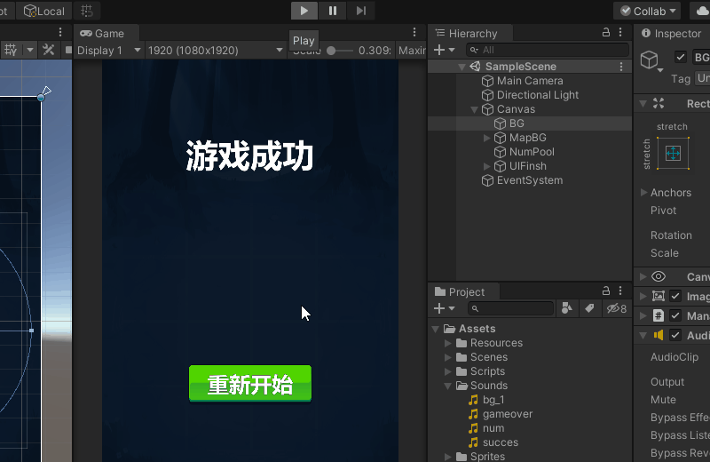Open the Scene view grid visibility dropdown
The width and height of the screenshot is (710, 462).
click(x=30, y=50)
